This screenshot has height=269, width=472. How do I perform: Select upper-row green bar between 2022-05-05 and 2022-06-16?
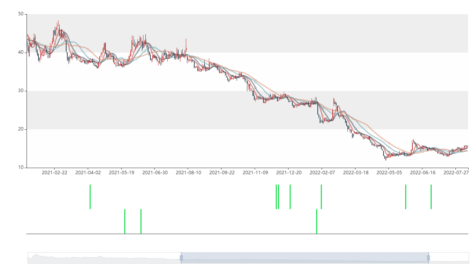point(405,197)
